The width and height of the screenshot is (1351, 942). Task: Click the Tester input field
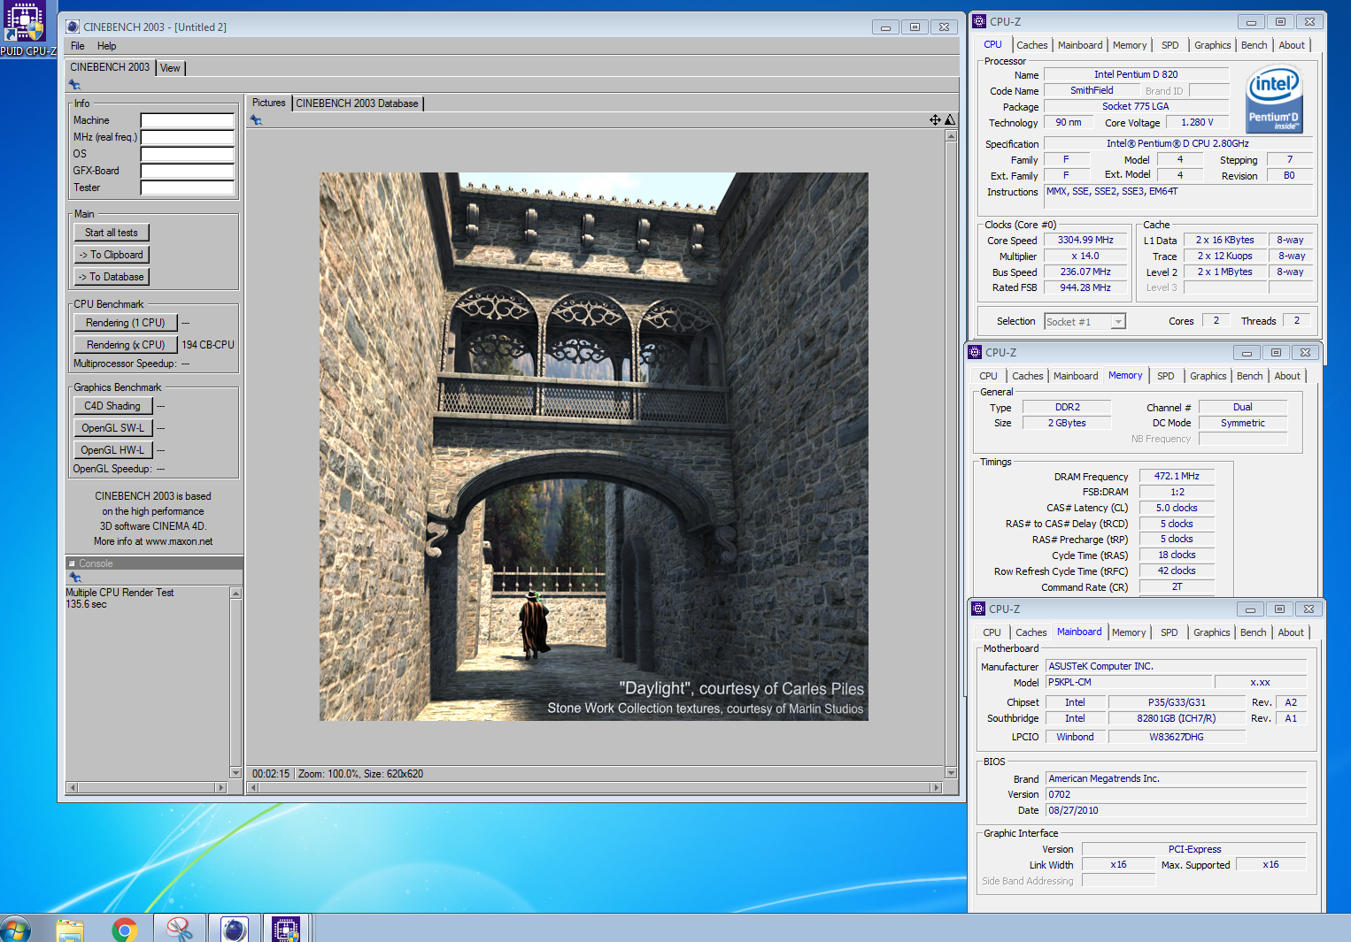(x=187, y=188)
